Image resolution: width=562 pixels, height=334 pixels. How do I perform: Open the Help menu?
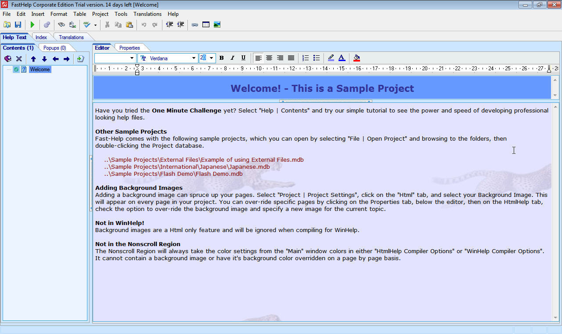click(173, 14)
